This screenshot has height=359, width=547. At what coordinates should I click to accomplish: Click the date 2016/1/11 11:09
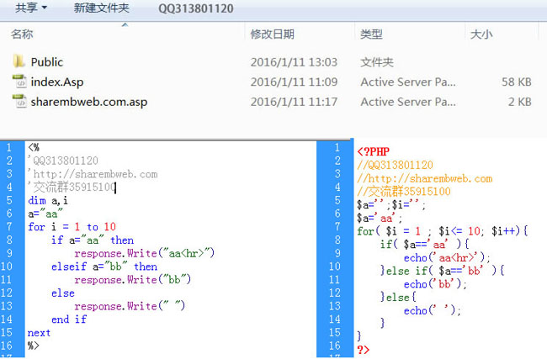tap(294, 82)
